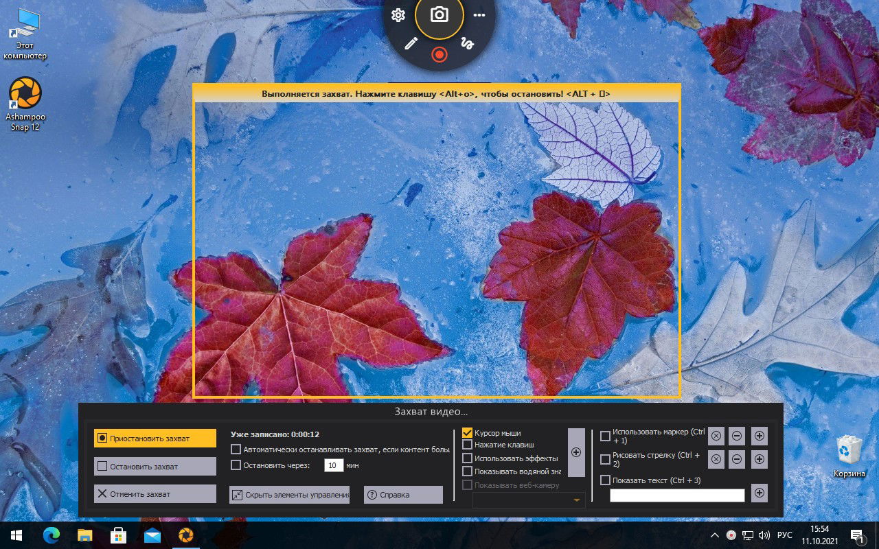The image size is (879, 549).
Task: Select the Этот компьютер desktop icon
Action: coord(25,35)
